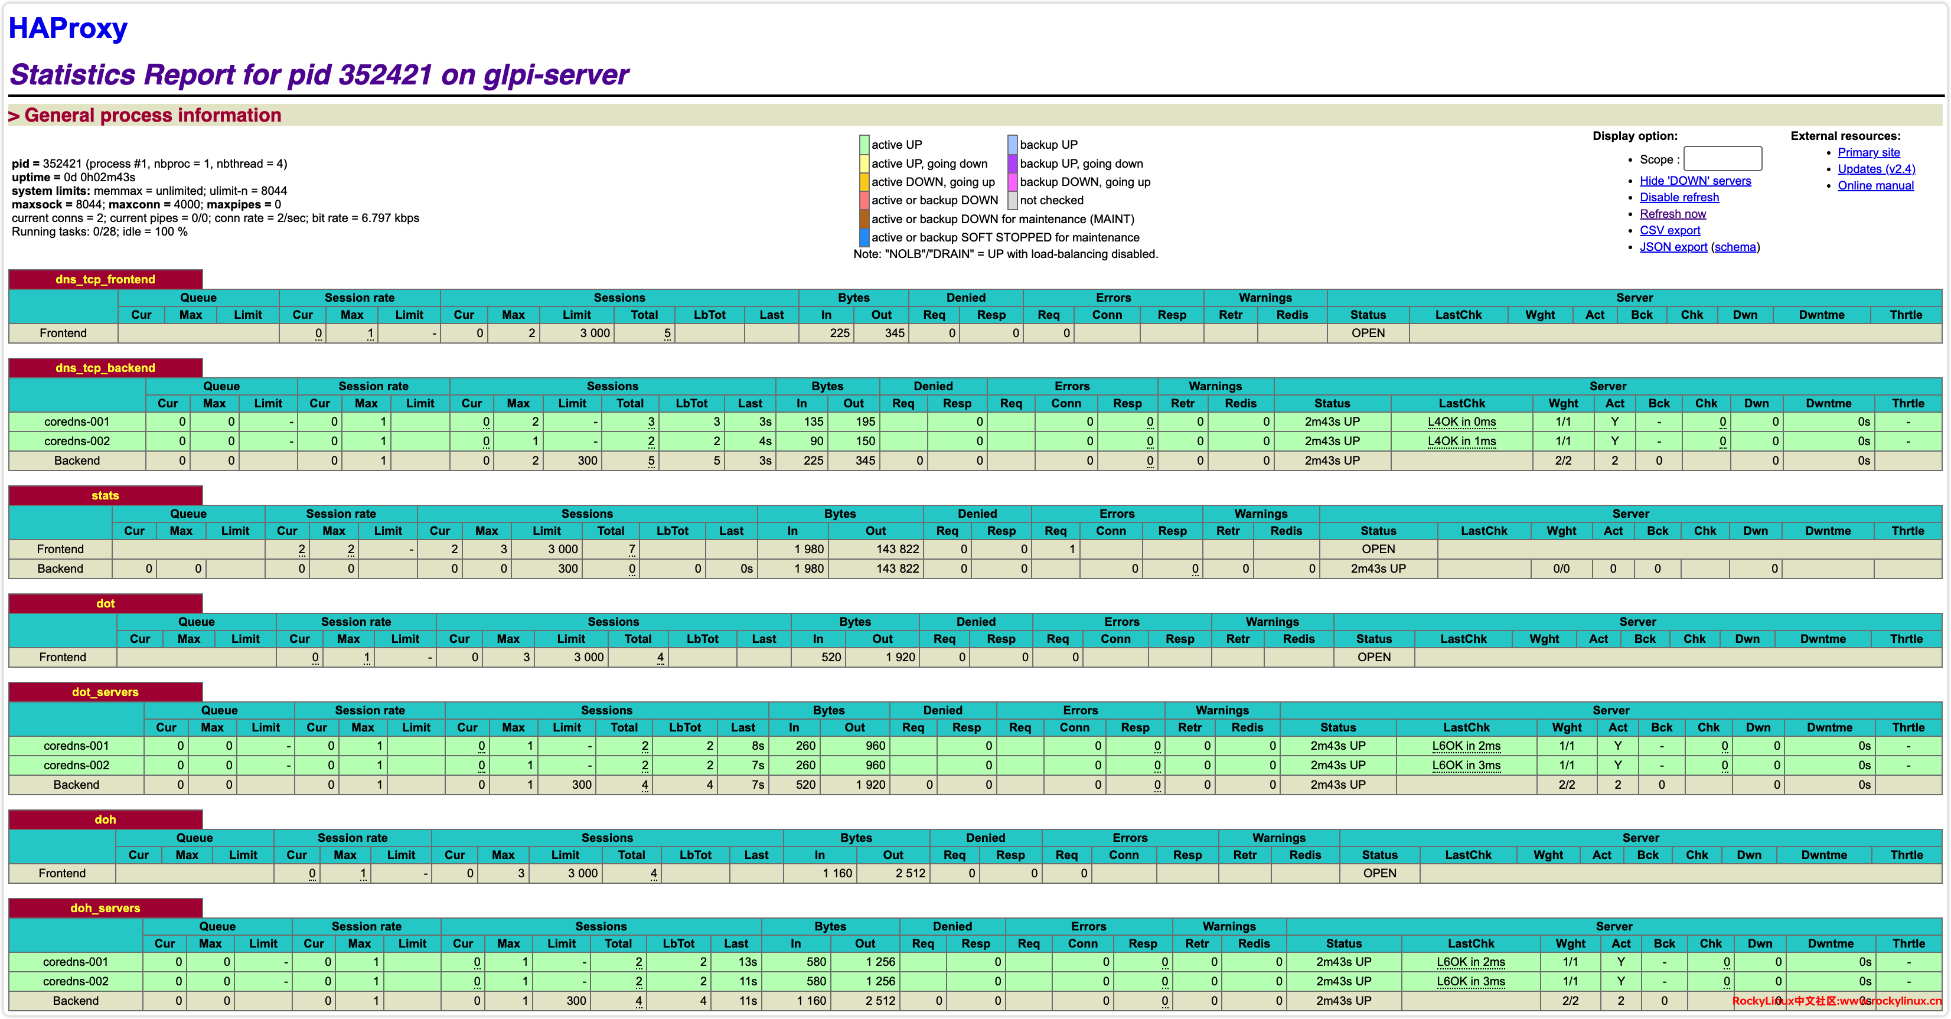
Task: Select the dns_tcp_backend section header
Action: click(x=105, y=368)
